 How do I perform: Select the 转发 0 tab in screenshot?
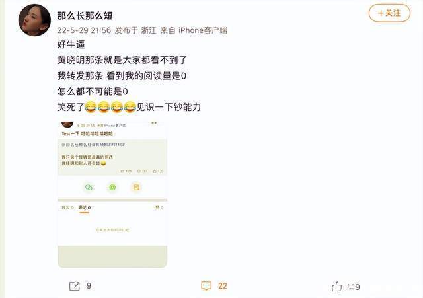67,207
